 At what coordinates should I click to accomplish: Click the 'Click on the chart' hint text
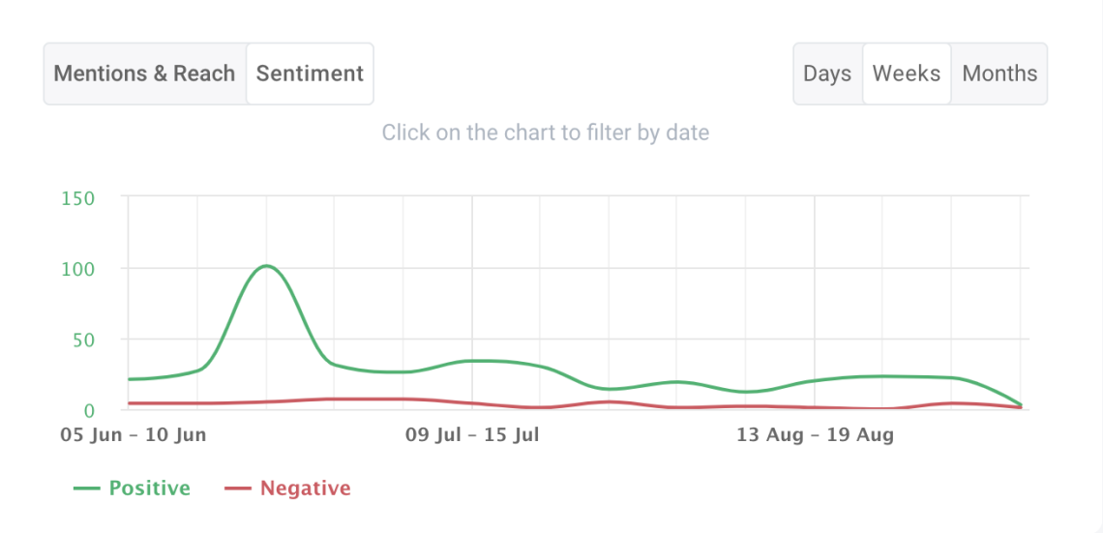tap(546, 133)
